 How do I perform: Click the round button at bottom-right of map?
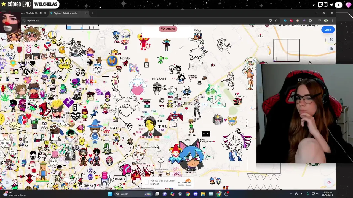pyautogui.click(x=329, y=183)
